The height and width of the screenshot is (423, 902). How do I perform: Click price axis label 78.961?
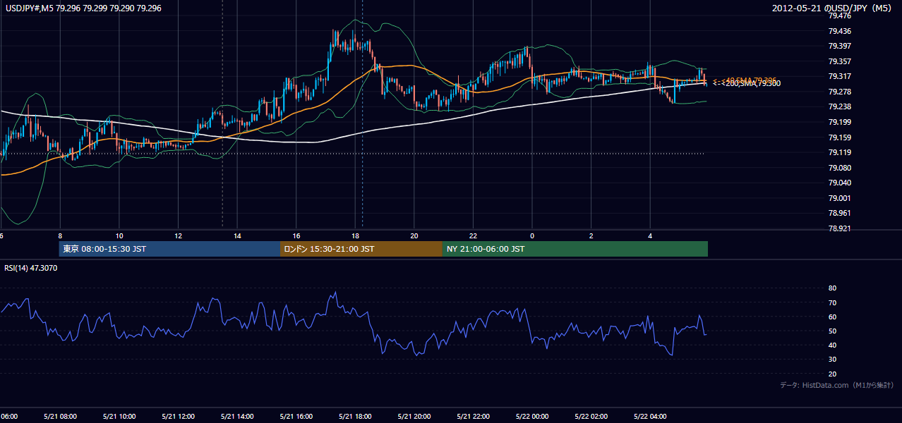pyautogui.click(x=839, y=213)
